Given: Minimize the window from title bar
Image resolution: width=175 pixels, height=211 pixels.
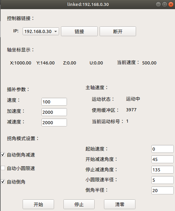Looking at the screenshot, I should coord(158,4).
